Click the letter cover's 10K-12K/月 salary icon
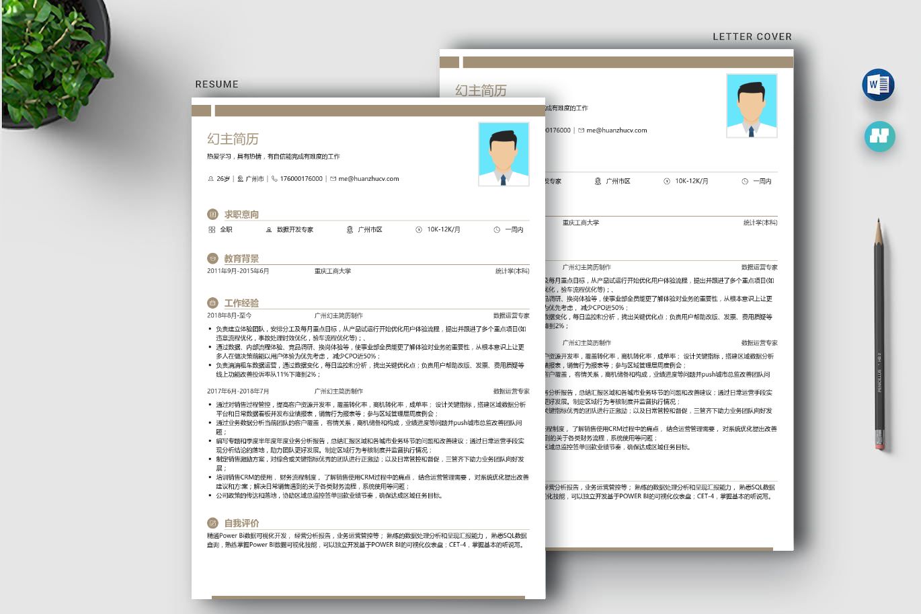921x614 pixels. 667,181
